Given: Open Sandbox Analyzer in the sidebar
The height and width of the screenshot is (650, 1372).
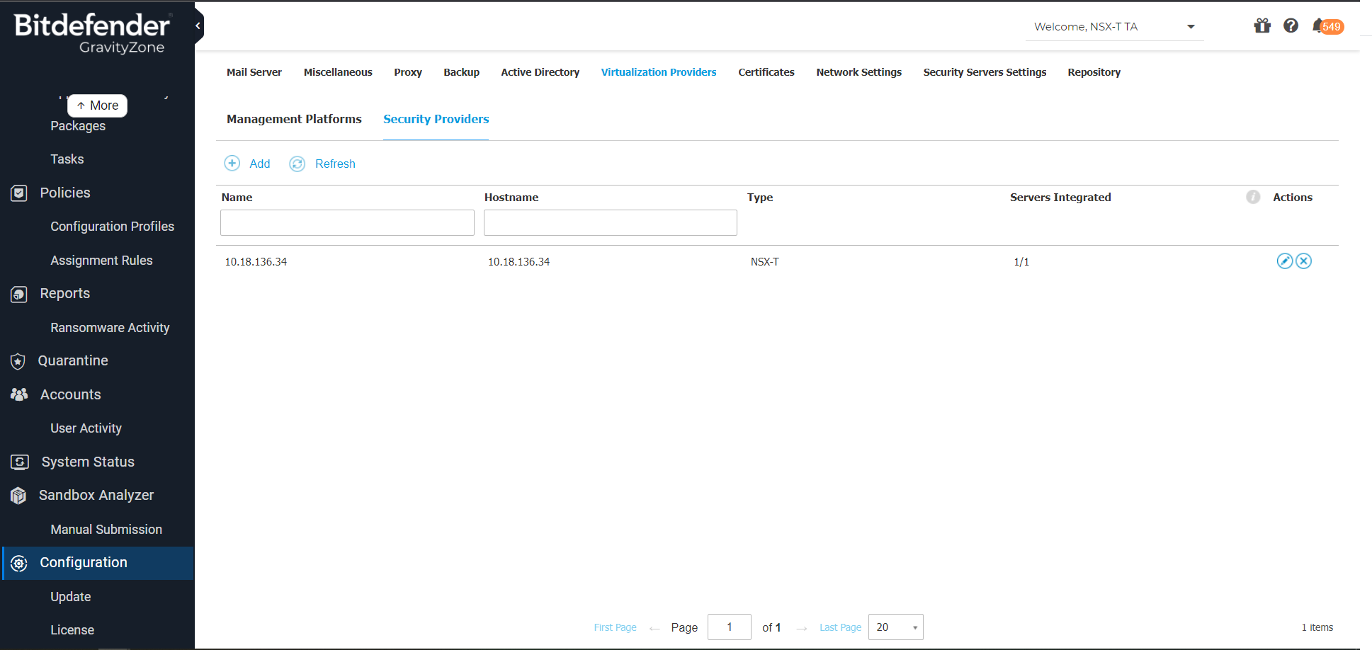Looking at the screenshot, I should (96, 495).
